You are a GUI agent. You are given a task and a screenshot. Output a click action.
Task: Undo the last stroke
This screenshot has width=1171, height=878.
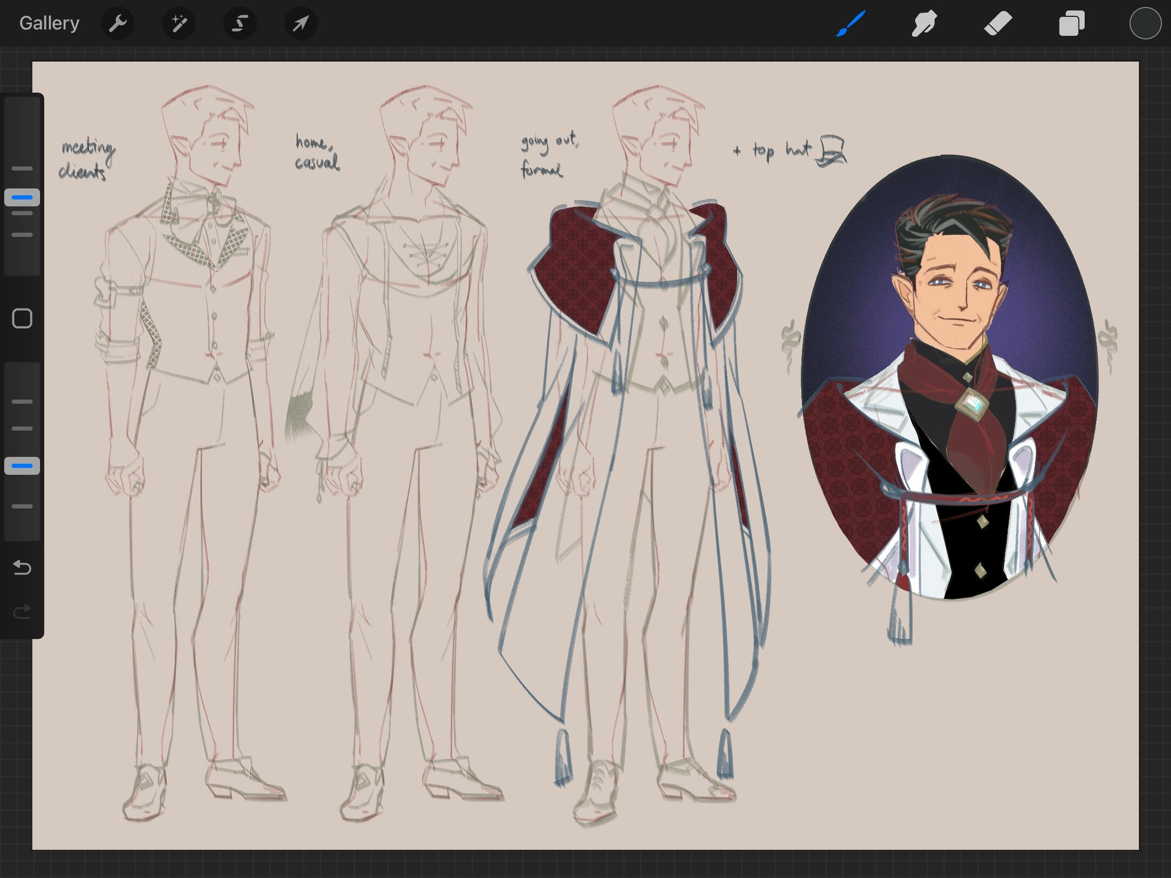pos(22,567)
